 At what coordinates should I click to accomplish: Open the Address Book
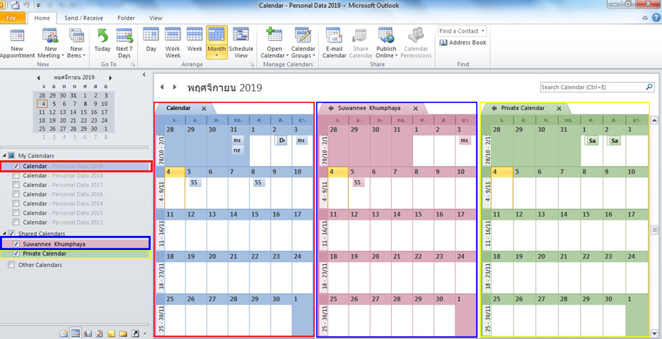tap(463, 42)
